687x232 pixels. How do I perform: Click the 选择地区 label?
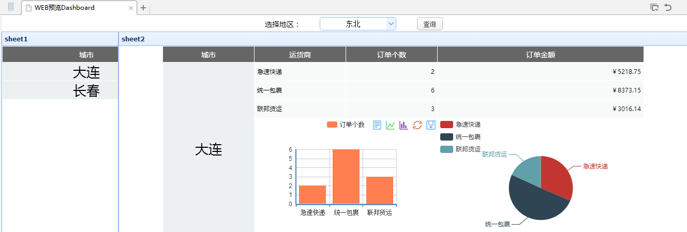282,24
